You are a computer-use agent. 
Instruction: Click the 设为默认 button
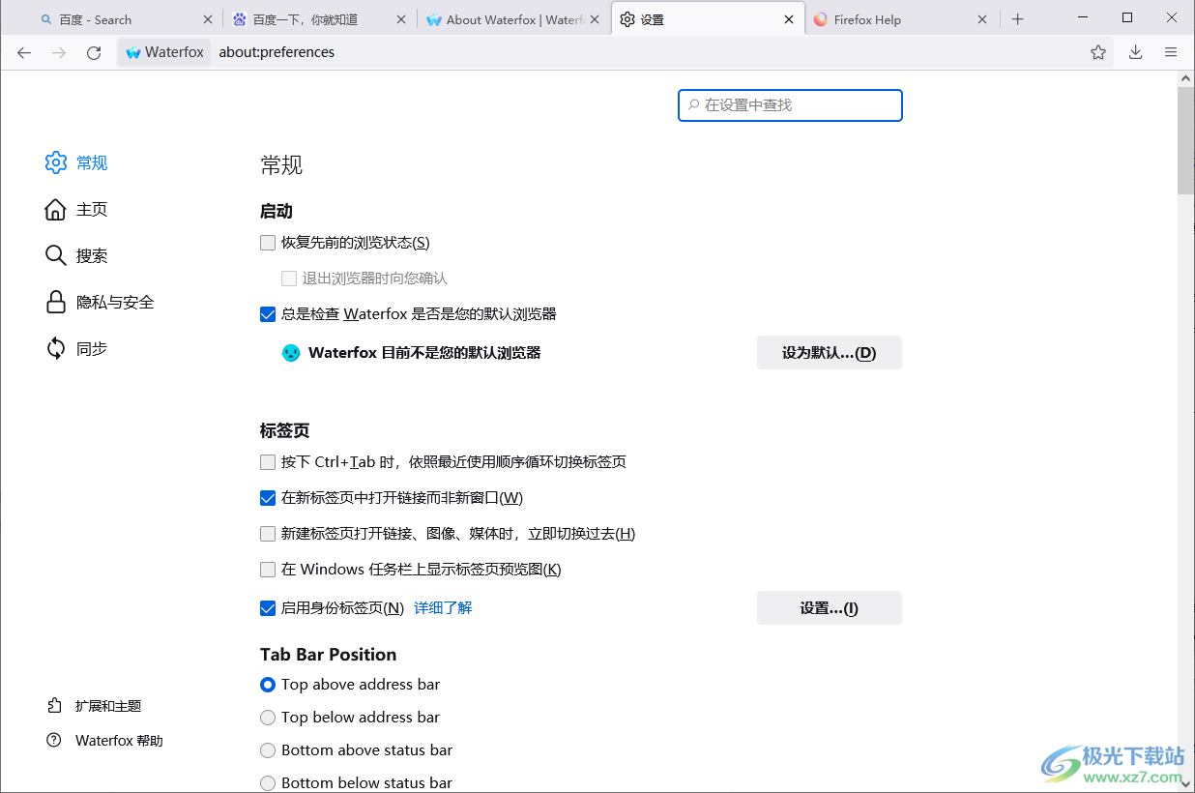(830, 353)
